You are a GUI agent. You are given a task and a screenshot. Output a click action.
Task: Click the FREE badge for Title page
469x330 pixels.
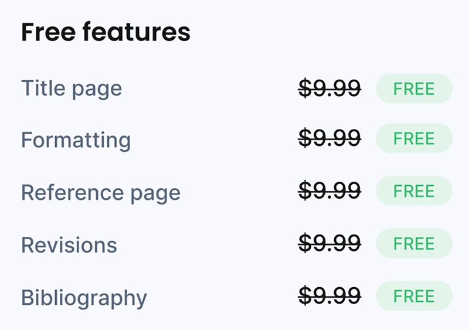414,89
